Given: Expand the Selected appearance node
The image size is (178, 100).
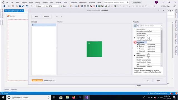Looking at the screenshot, I should point(137,51).
